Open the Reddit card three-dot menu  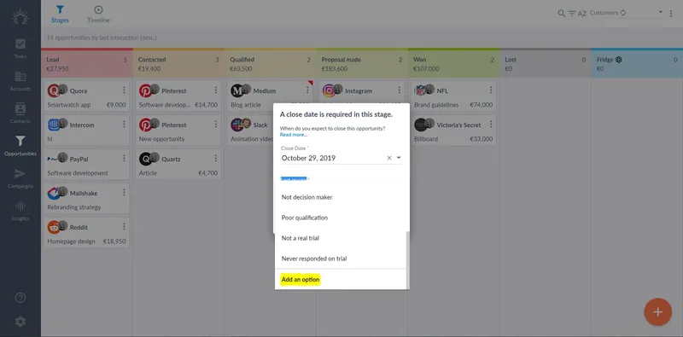point(124,226)
